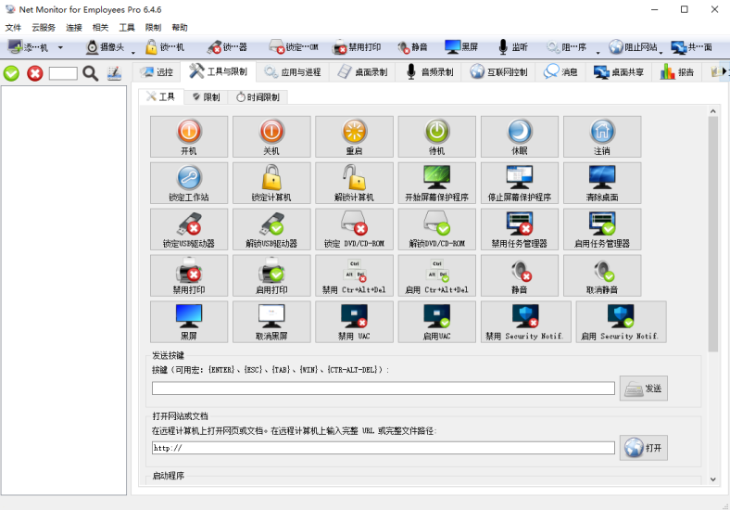Image resolution: width=730 pixels, height=510 pixels.
Task: Switch to the 应用与进程 tab
Action: (293, 71)
